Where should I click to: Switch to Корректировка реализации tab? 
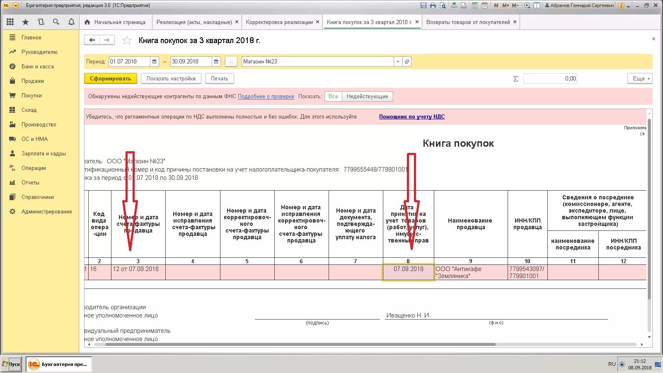(280, 22)
